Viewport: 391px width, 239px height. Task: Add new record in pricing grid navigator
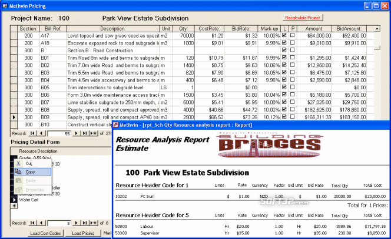tap(94, 133)
